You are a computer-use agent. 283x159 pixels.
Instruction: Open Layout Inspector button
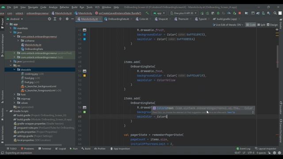[x=265, y=149]
